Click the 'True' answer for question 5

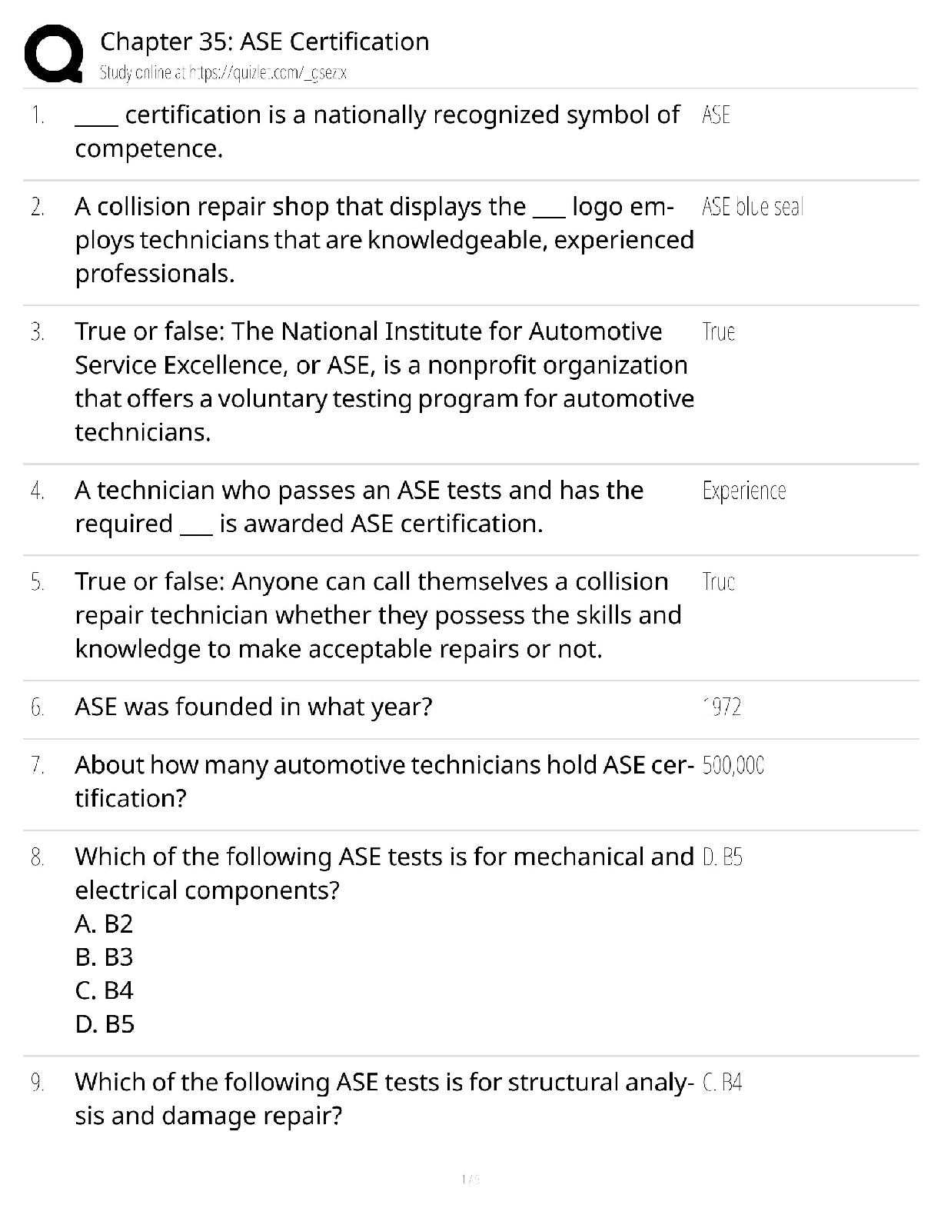click(718, 581)
